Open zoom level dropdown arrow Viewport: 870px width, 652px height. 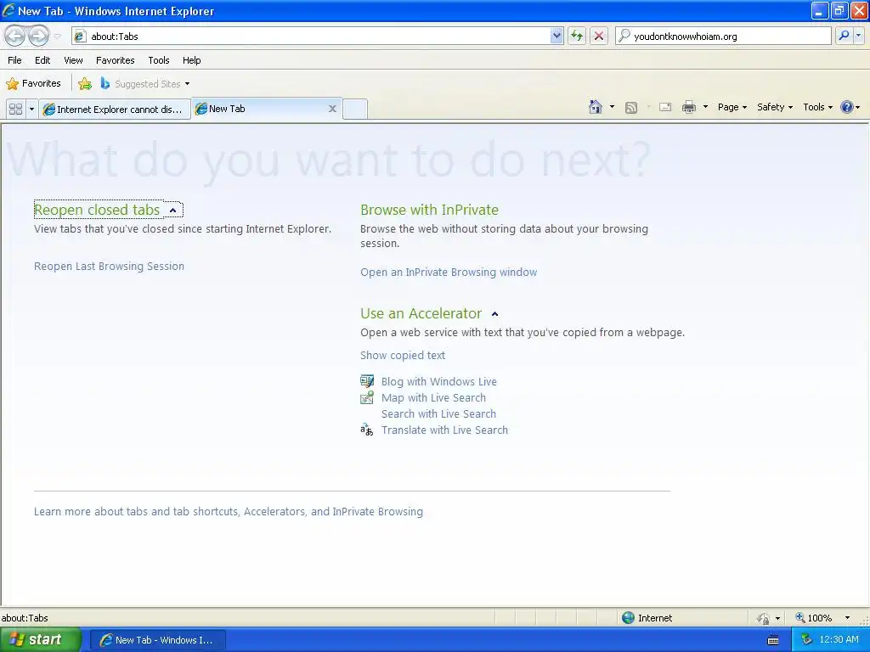pyautogui.click(x=847, y=618)
